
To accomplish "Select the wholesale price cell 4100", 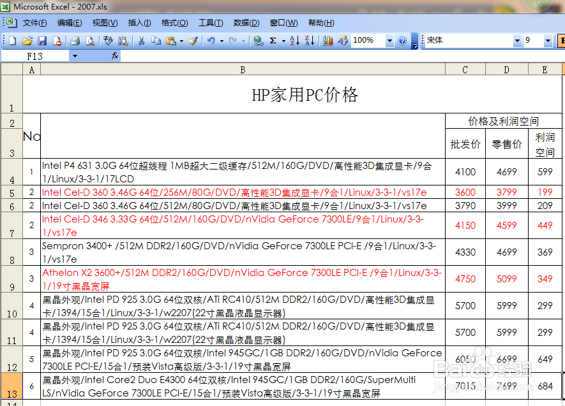I will point(465,172).
